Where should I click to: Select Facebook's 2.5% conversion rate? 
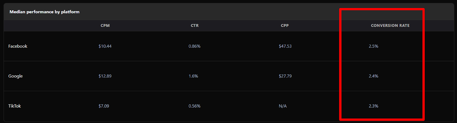pyautogui.click(x=374, y=46)
